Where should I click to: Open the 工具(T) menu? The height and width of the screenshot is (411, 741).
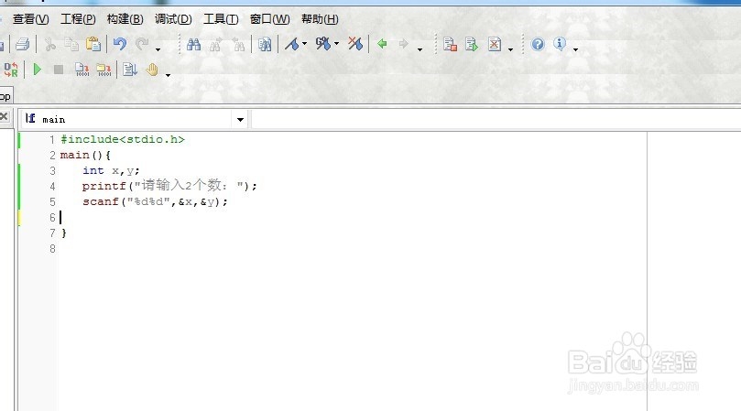pyautogui.click(x=221, y=19)
